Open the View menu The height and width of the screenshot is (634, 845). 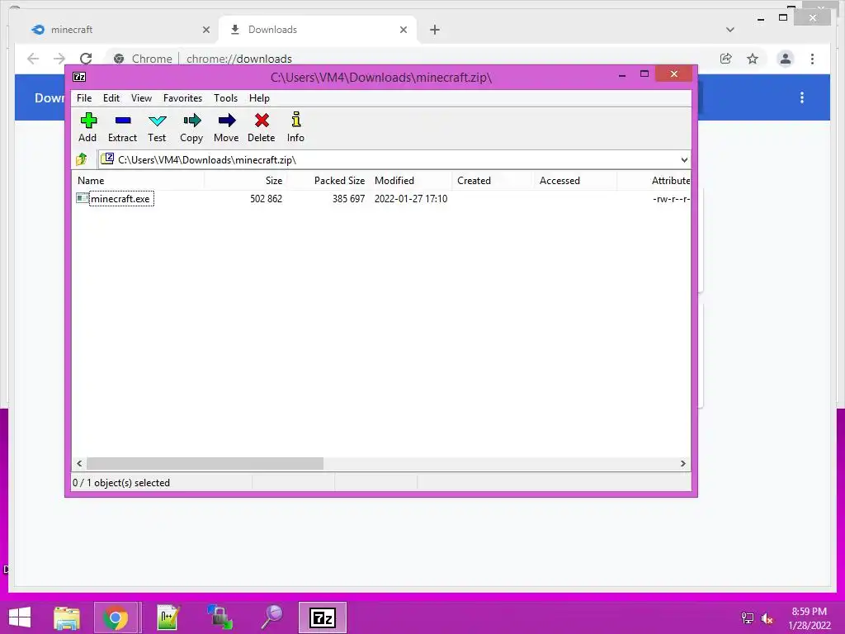point(141,98)
